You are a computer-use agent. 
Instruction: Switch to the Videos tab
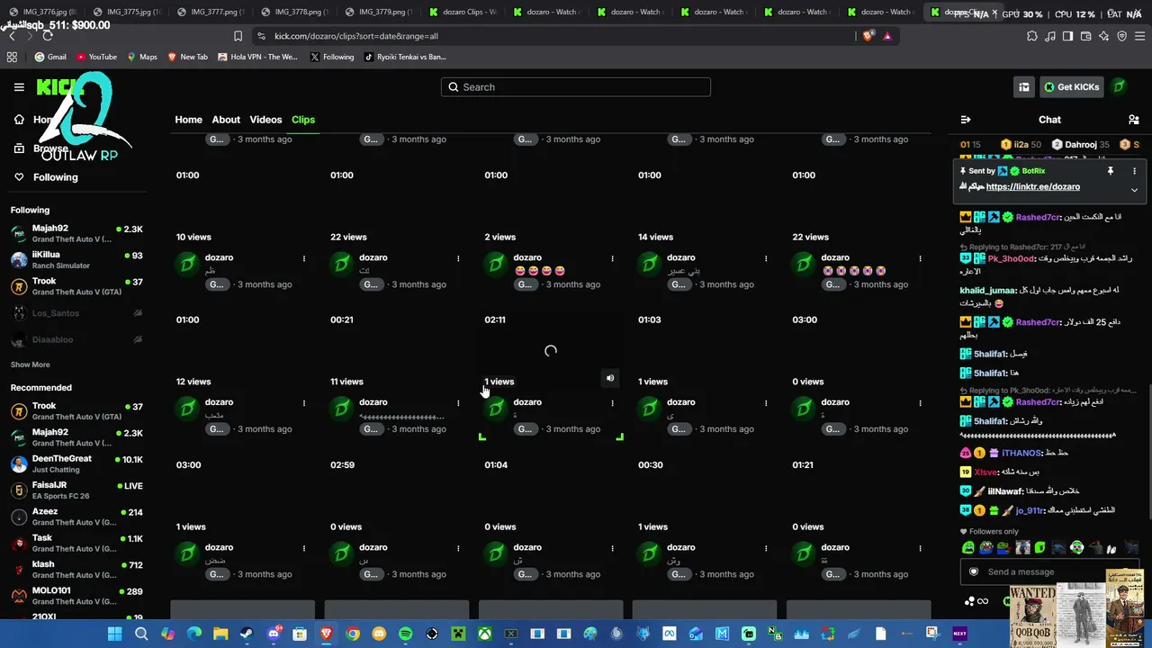click(x=265, y=120)
